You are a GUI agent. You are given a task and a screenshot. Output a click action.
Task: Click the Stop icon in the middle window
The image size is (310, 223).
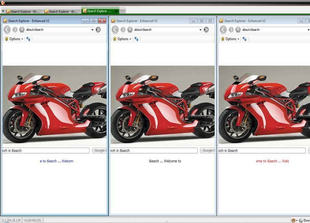tap(130, 30)
